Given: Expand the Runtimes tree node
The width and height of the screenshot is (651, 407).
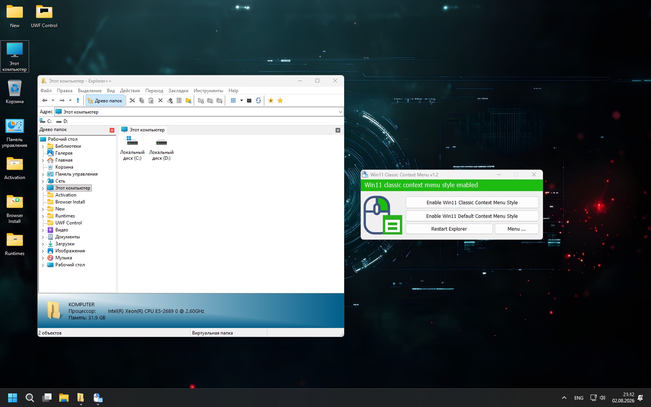Looking at the screenshot, I should tap(43, 216).
